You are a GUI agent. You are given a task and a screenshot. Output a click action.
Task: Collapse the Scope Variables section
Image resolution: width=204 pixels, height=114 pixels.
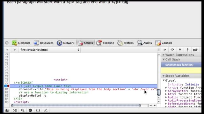click(164, 76)
